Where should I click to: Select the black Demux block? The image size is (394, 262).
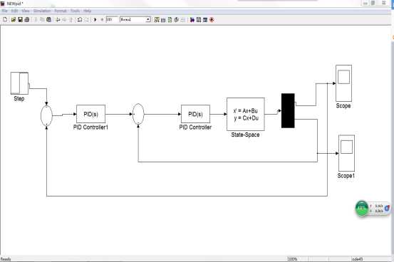[x=288, y=111]
